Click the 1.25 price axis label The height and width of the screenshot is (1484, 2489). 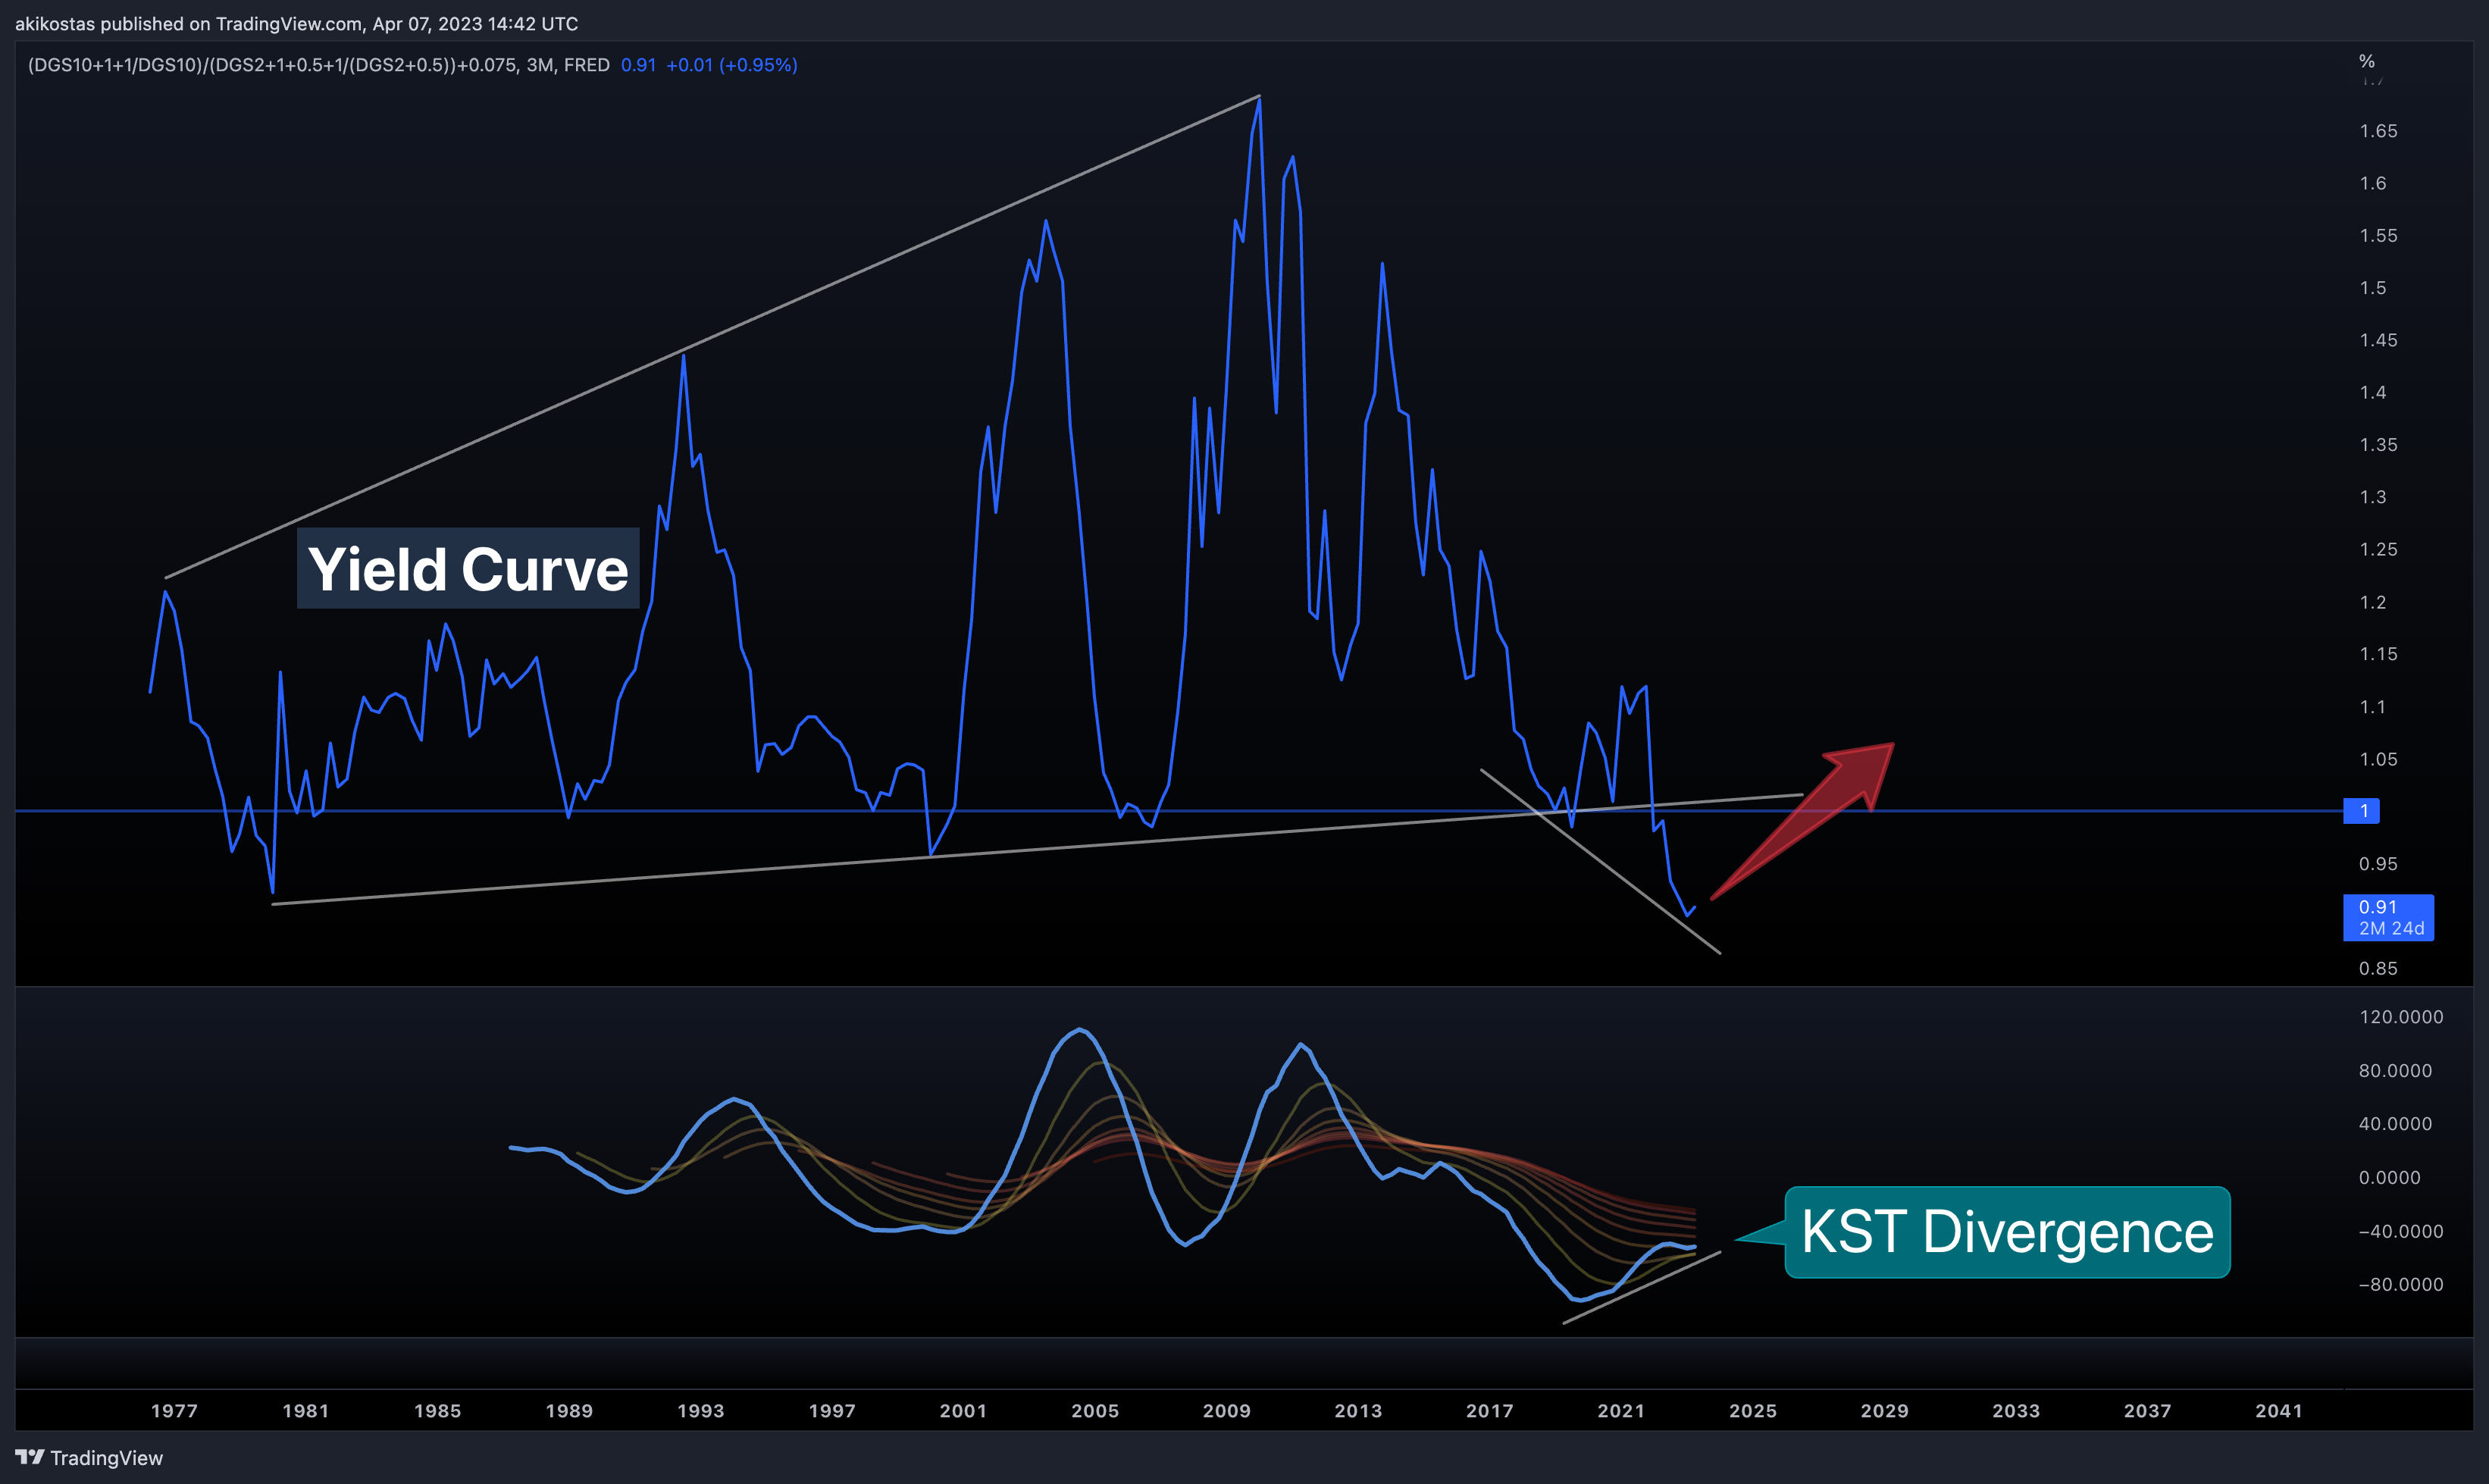[x=2378, y=549]
